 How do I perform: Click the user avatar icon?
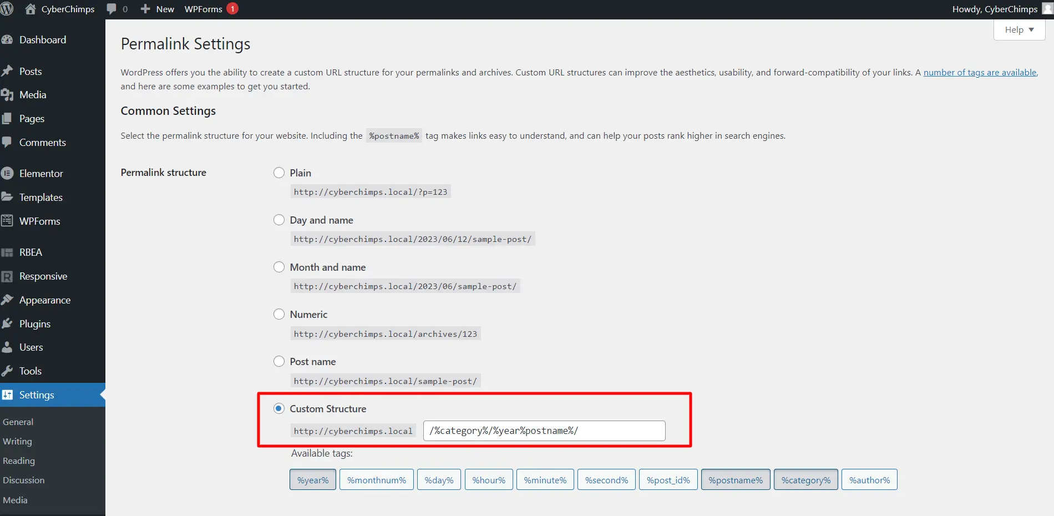click(x=1047, y=8)
